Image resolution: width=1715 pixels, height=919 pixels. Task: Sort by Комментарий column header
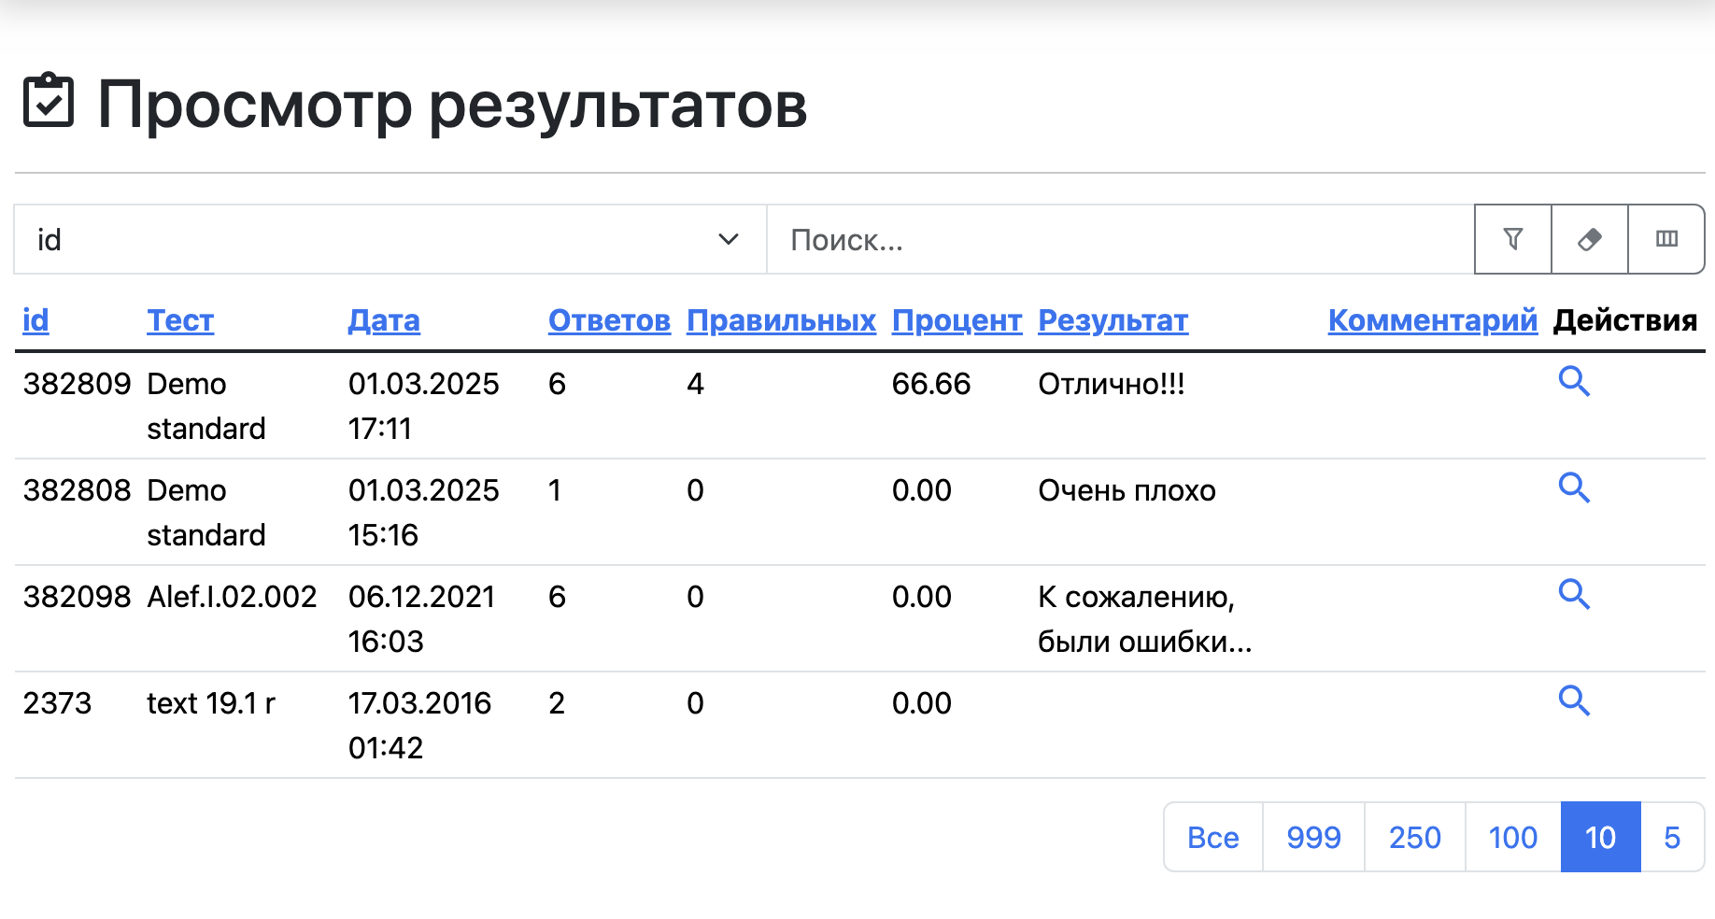coord(1432,320)
